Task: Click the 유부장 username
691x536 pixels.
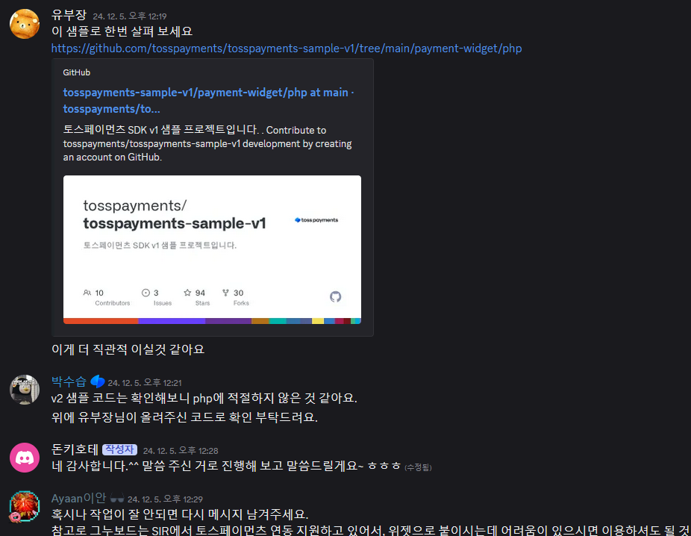Action: tap(69, 15)
